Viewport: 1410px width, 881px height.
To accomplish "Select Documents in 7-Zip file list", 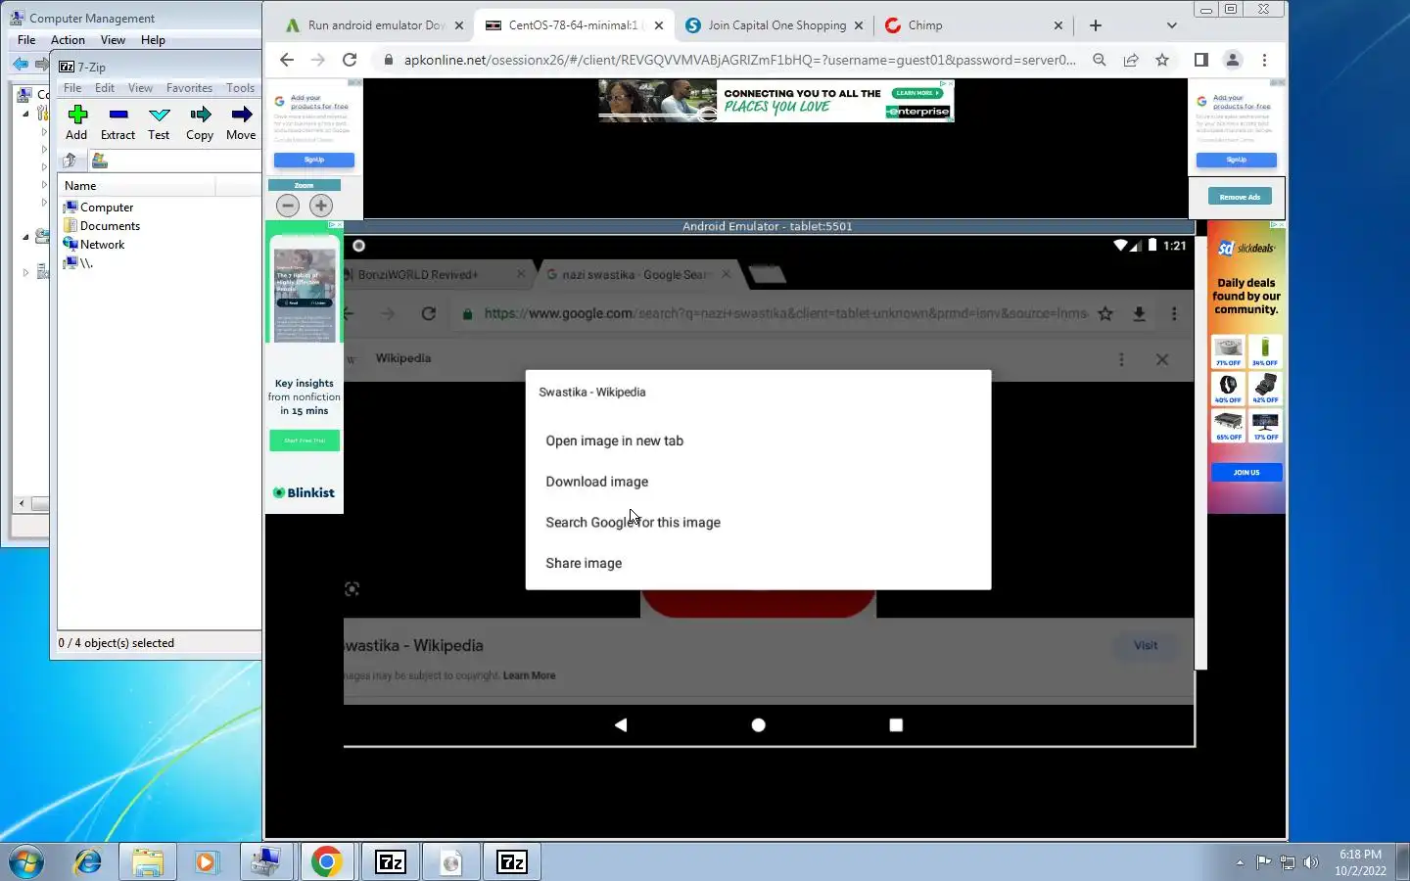I will (x=110, y=226).
